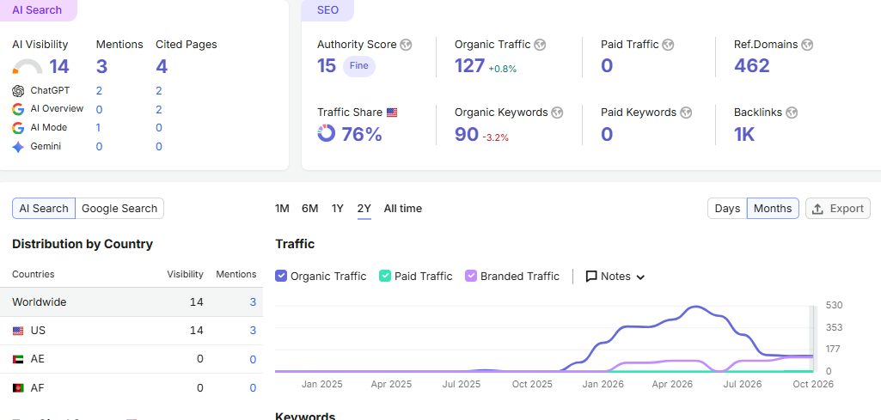The width and height of the screenshot is (881, 420).
Task: Click the Export button
Action: tap(838, 209)
